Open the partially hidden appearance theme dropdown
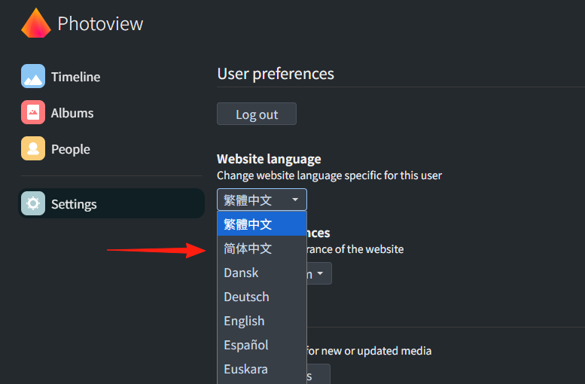The image size is (585, 384). click(x=319, y=273)
